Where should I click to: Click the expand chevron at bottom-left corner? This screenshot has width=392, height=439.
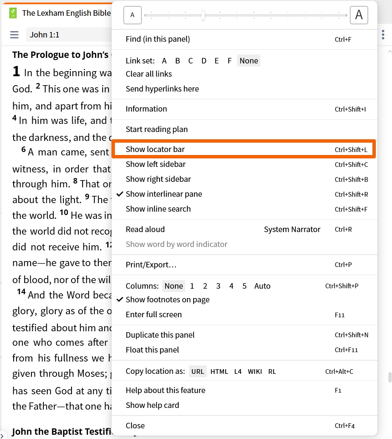tap(2, 436)
